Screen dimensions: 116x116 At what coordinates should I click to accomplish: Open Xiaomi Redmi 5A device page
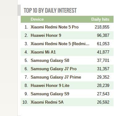[47, 102]
